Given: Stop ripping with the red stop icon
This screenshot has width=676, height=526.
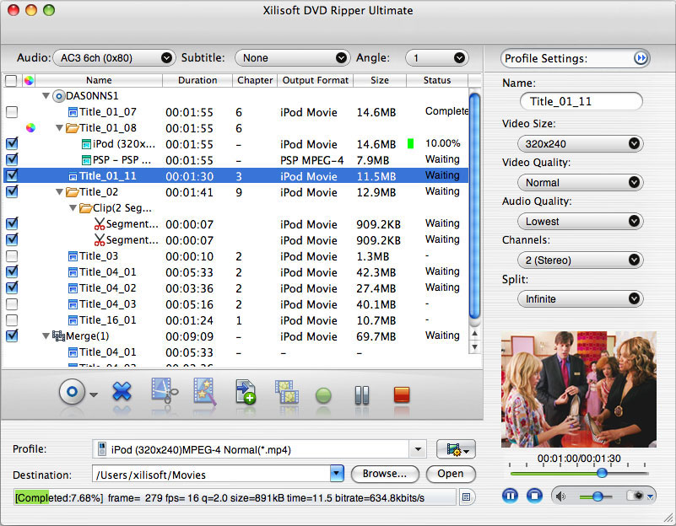Looking at the screenshot, I should click(x=401, y=394).
